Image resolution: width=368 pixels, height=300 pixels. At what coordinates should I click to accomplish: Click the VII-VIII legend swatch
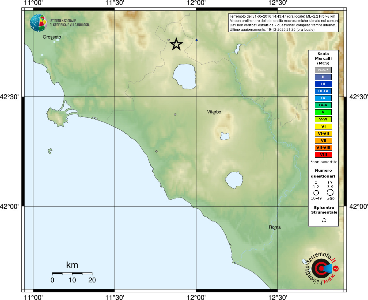point(323,148)
